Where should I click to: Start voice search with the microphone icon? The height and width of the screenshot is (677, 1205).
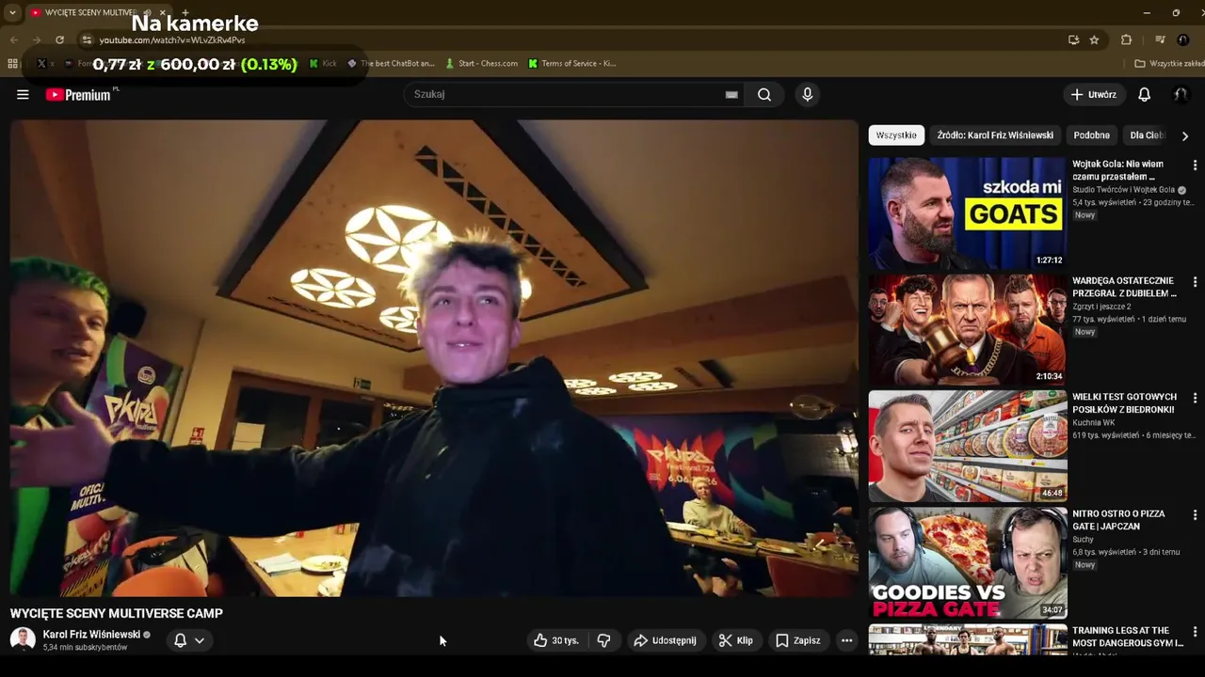tap(807, 94)
